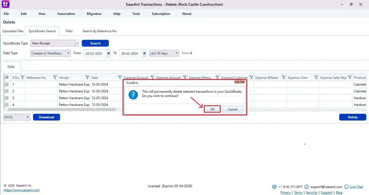This screenshot has height=195, width=369.
Task: Filter the Expense Amount column
Action: pyautogui.click(x=185, y=77)
